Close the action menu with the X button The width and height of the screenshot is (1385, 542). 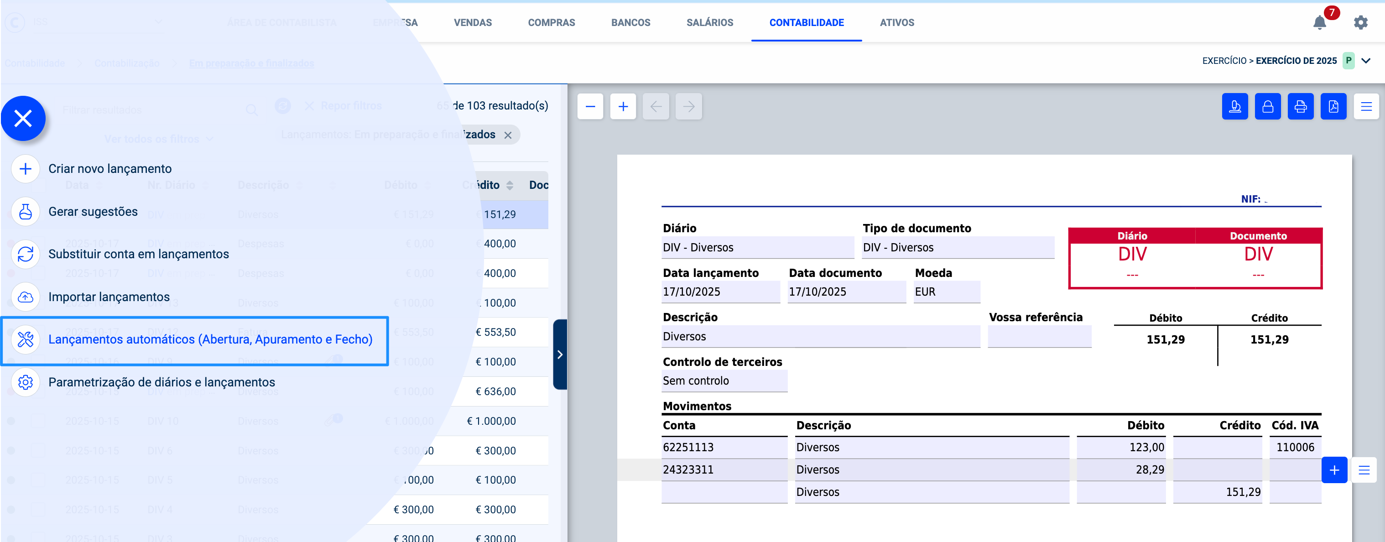tap(23, 118)
